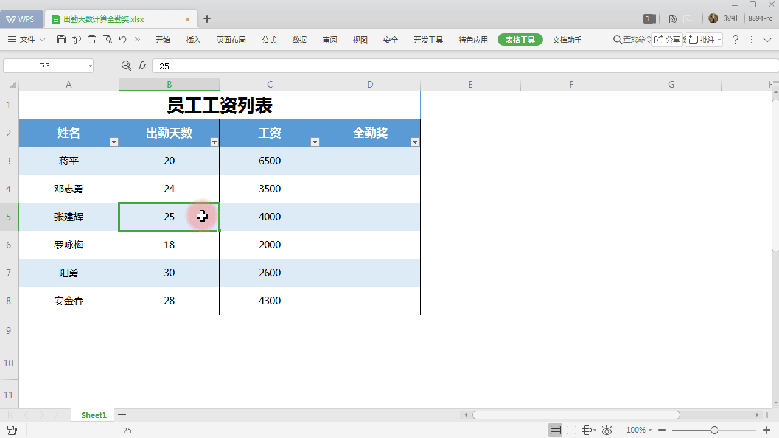
Task: Switch to the 公式 ribbon tab
Action: [268, 40]
